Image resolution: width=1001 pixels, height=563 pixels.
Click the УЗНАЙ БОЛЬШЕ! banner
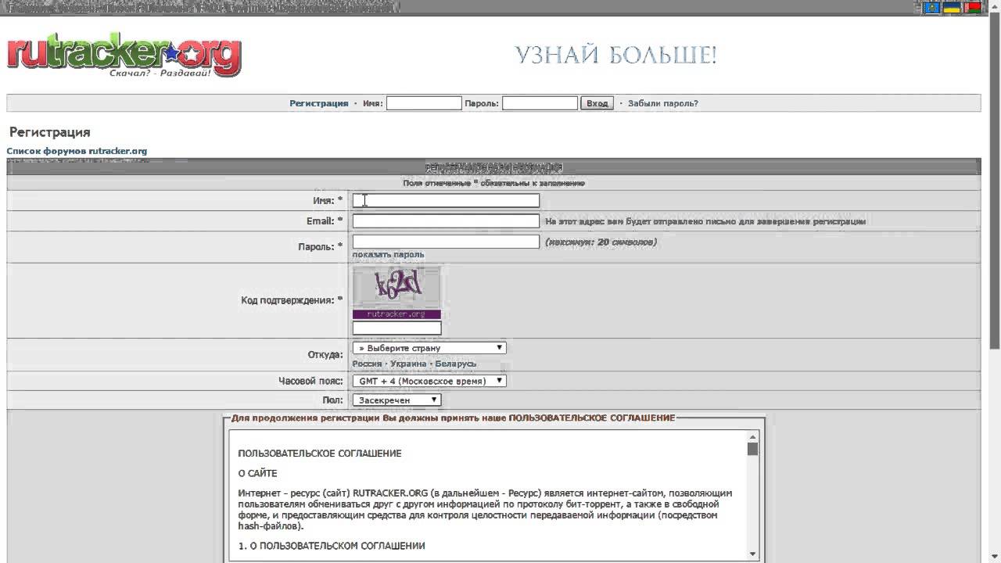[x=615, y=56]
